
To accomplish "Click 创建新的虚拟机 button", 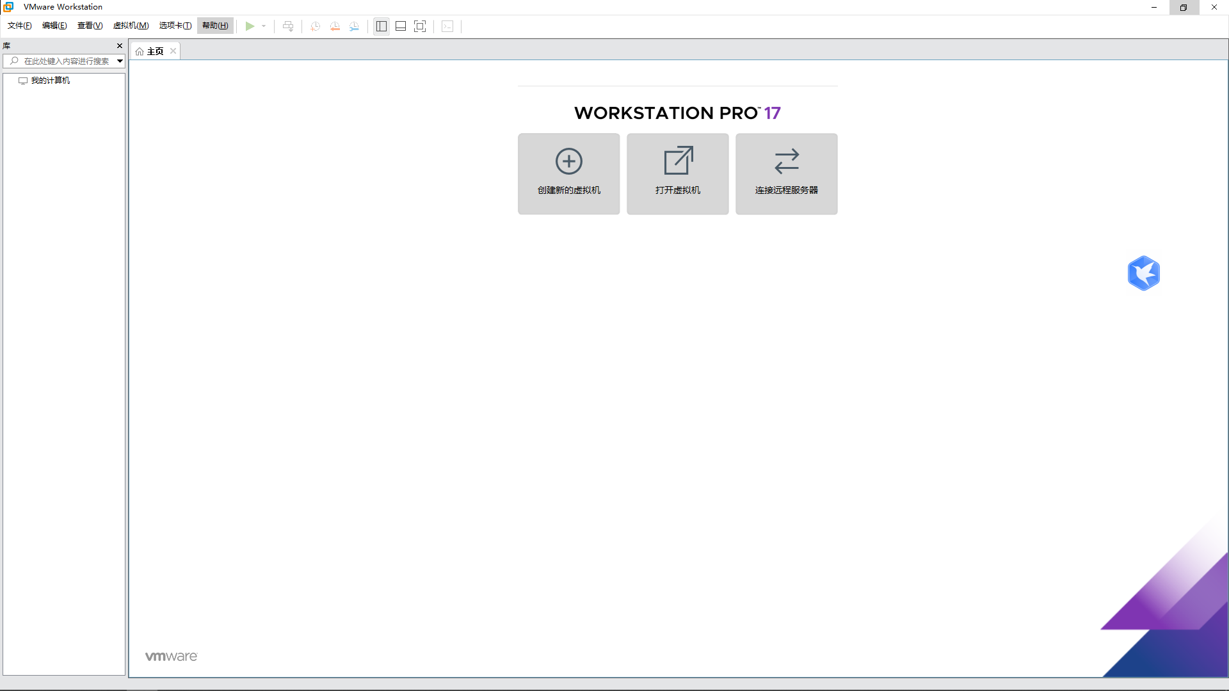I will (568, 173).
